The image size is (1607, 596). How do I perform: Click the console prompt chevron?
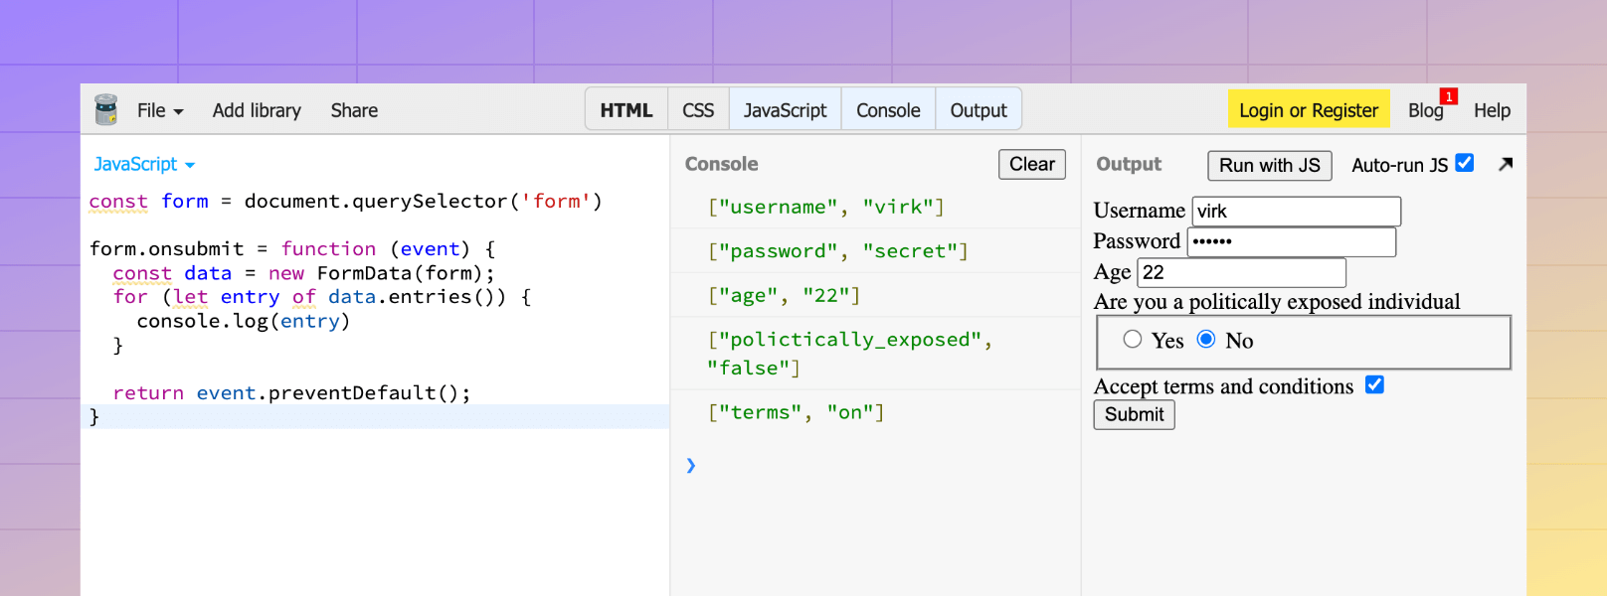coord(691,465)
